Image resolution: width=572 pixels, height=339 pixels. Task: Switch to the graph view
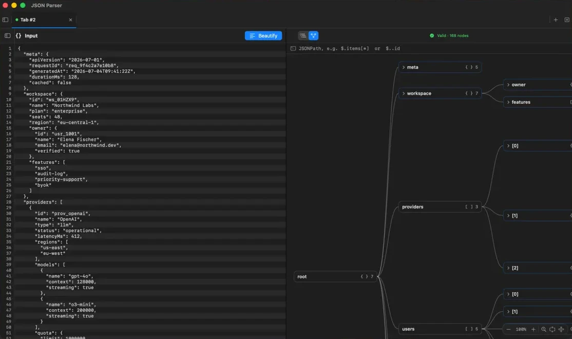click(x=313, y=36)
